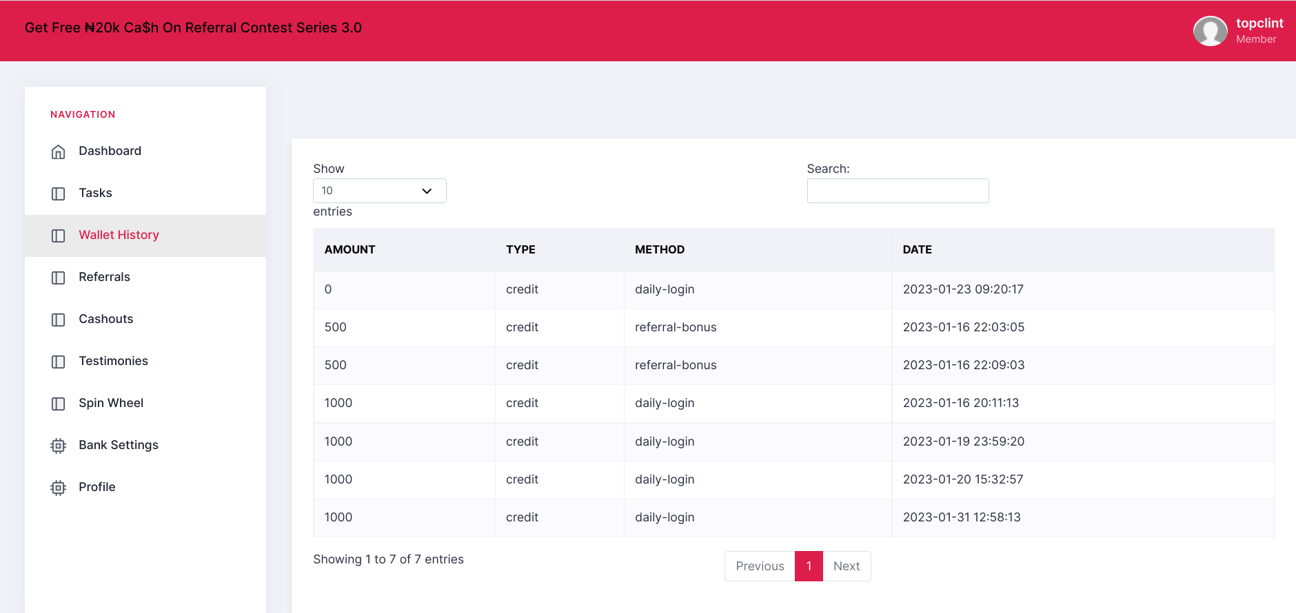The width and height of the screenshot is (1296, 613).
Task: Click the Spin Wheel sidebar icon
Action: click(x=58, y=404)
